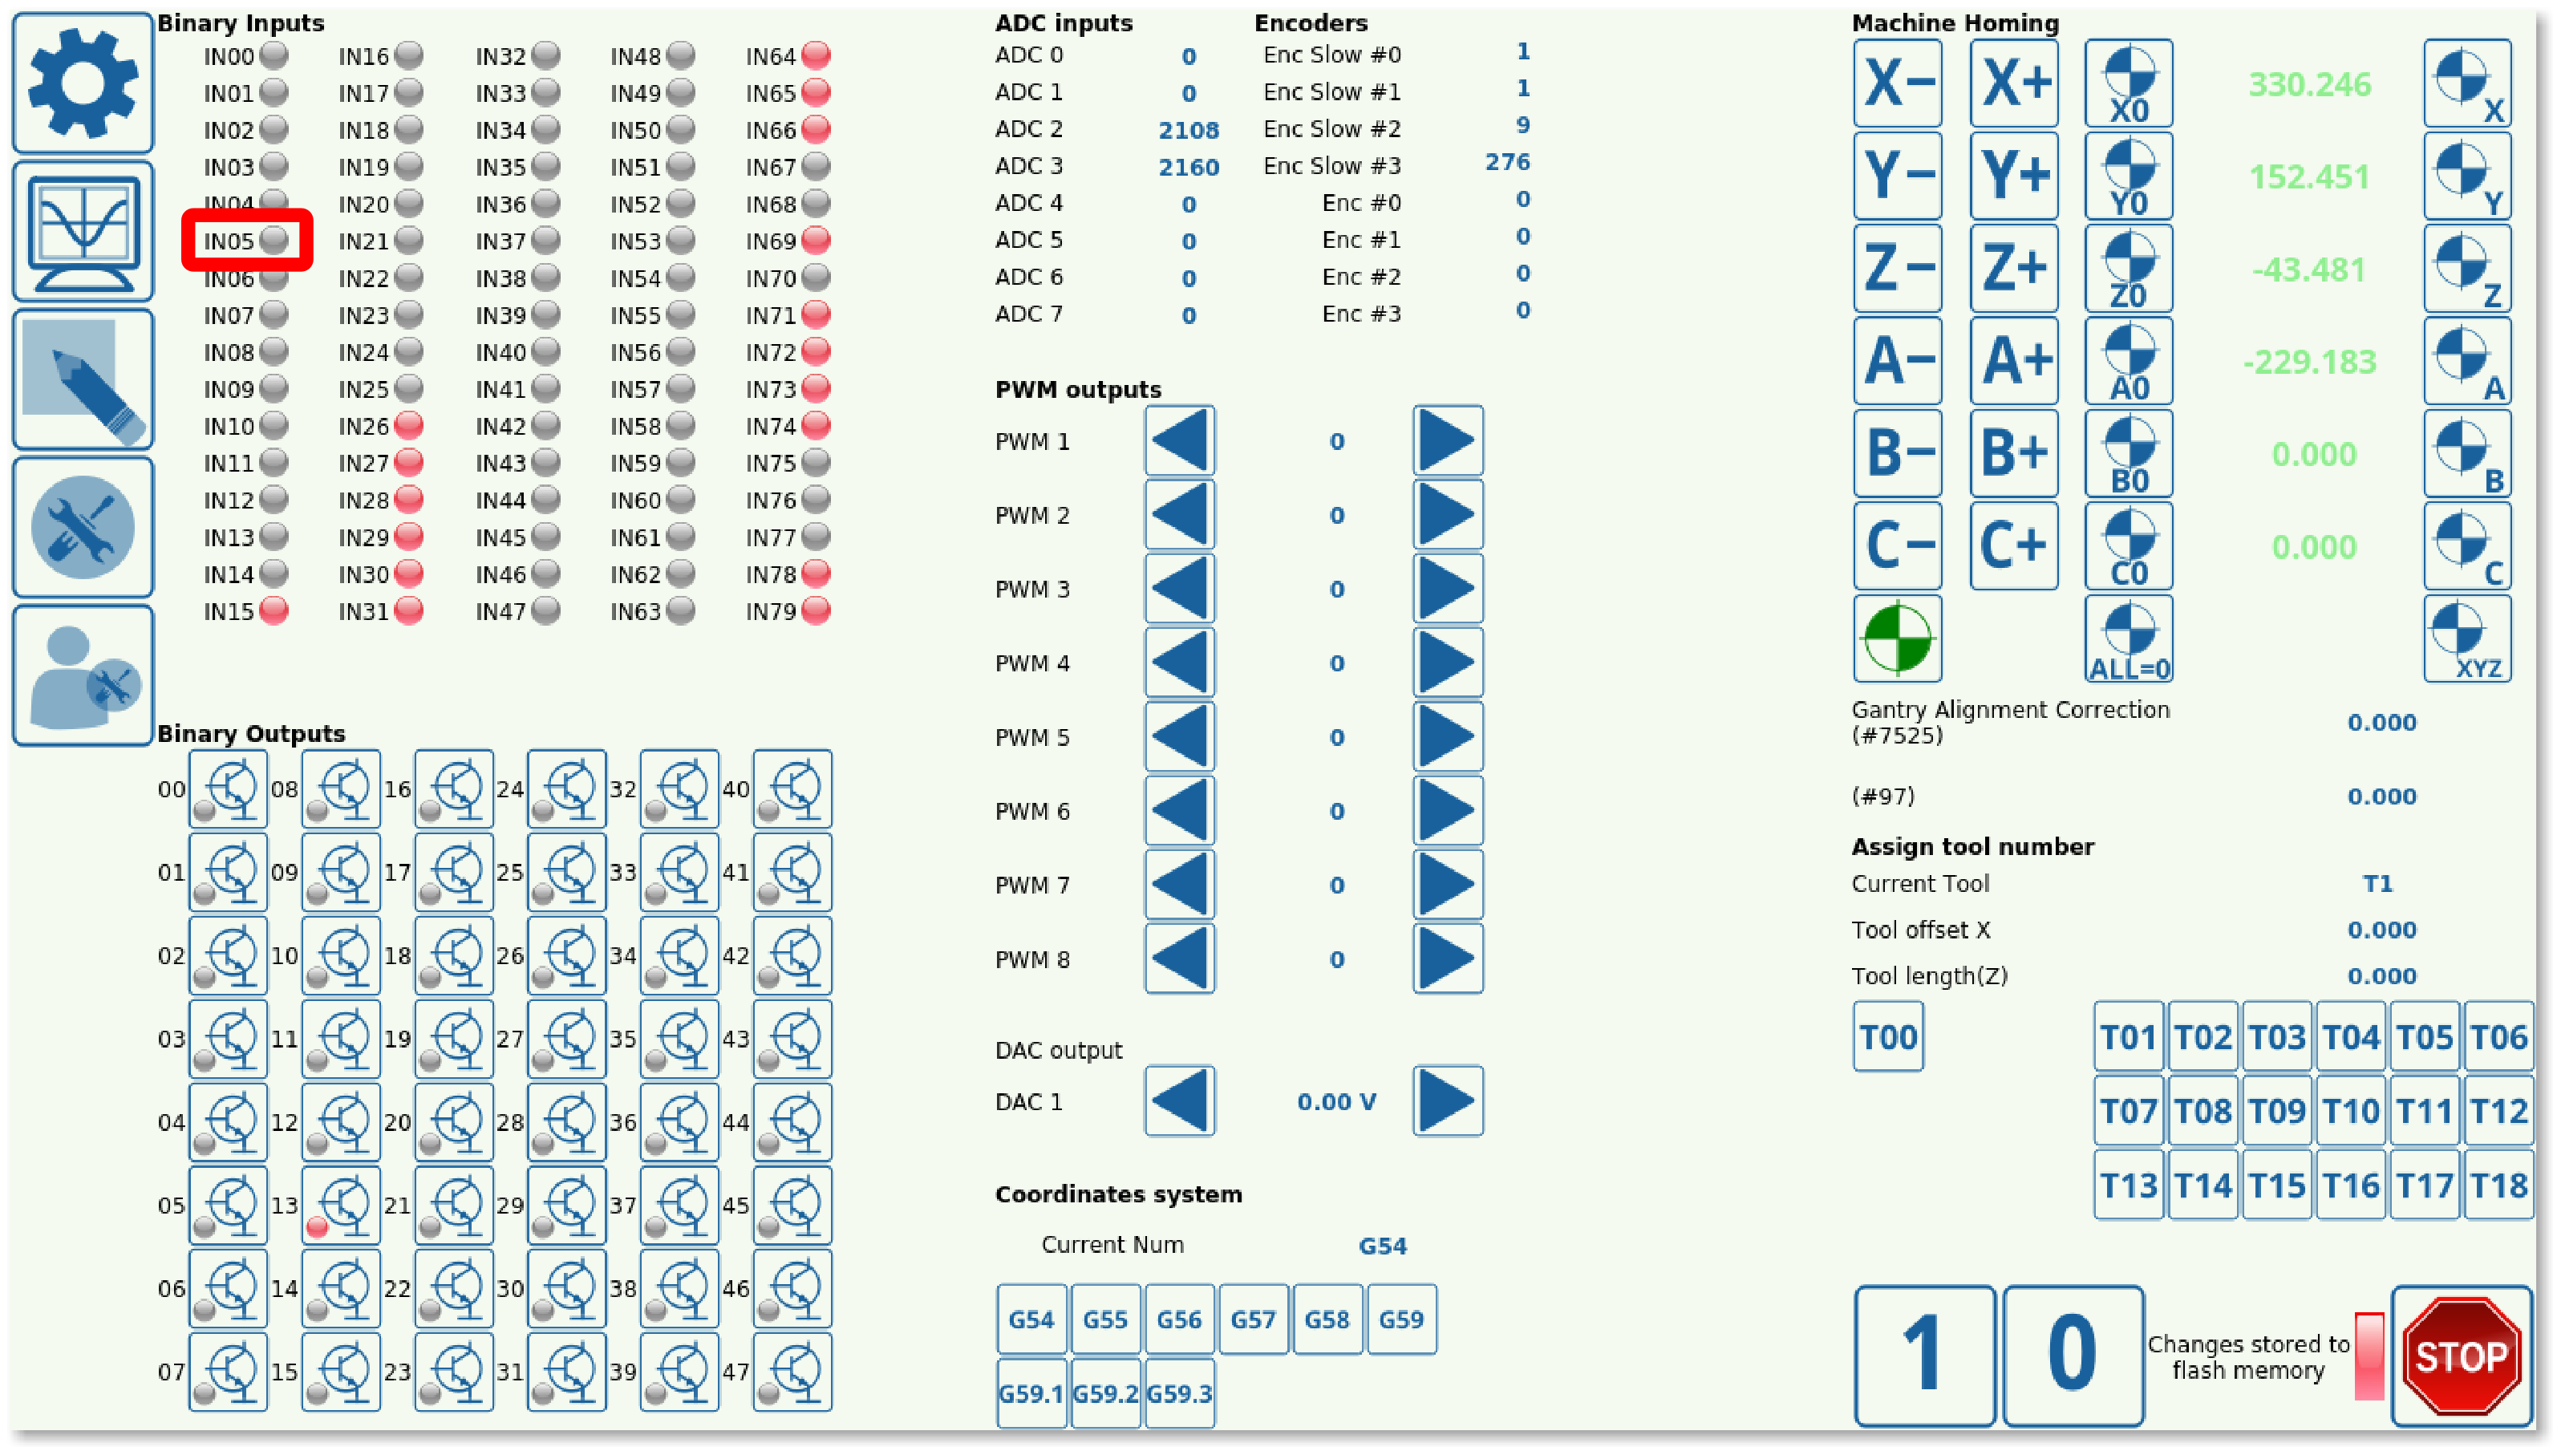
Task: Select the G59.2 coordinate system
Action: pyautogui.click(x=1105, y=1393)
